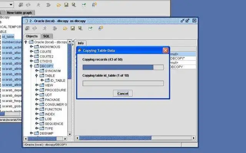Image resolution: width=246 pixels, height=153 pixels.
Task: Click the object tree vertical scrollbar thumb
Action: [x=70, y=61]
